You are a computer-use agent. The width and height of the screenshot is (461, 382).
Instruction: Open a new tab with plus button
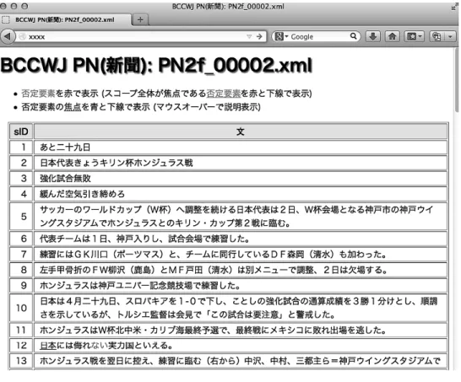140,19
